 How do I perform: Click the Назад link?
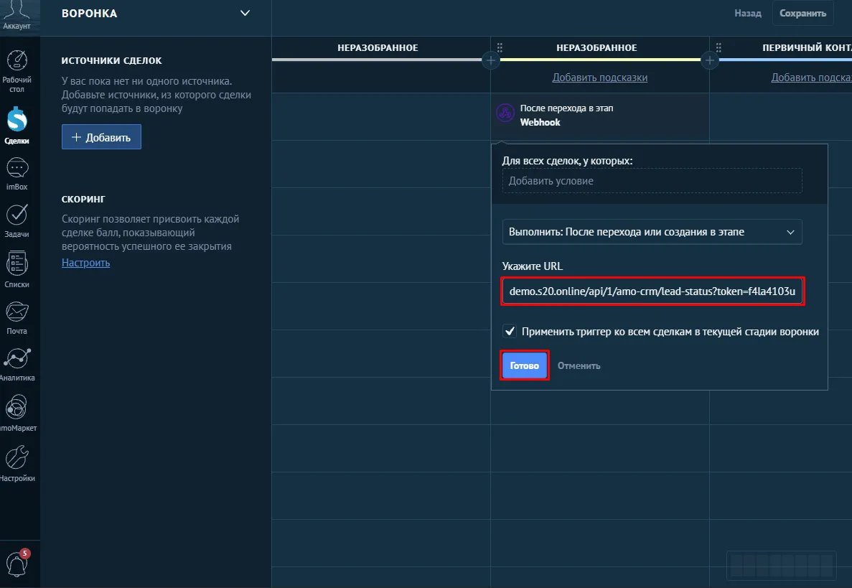[748, 13]
